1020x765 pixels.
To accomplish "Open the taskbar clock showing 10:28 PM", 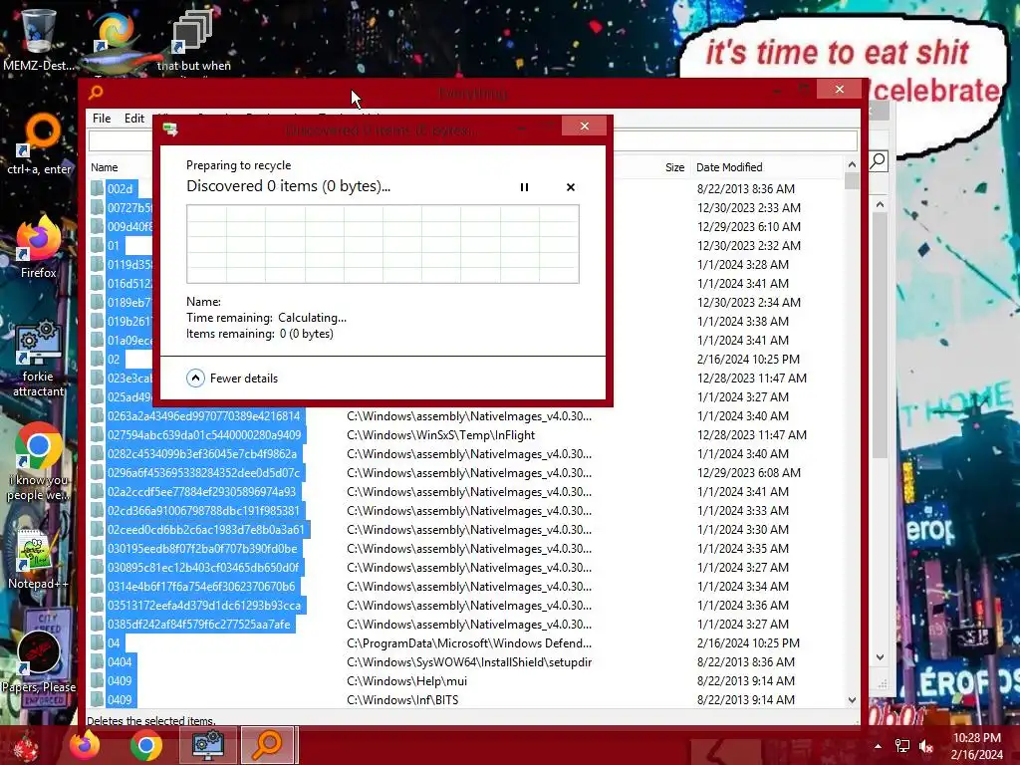I will (x=977, y=746).
